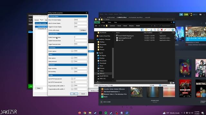Open the address bar history dropdown
The width and height of the screenshot is (206, 115).
[x=152, y=26]
